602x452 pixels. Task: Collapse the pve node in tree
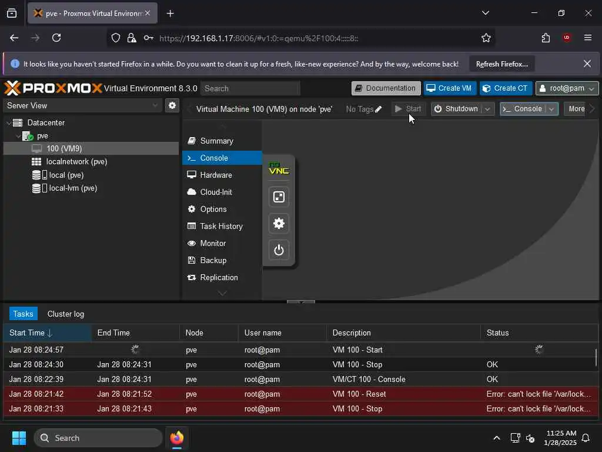(18, 136)
